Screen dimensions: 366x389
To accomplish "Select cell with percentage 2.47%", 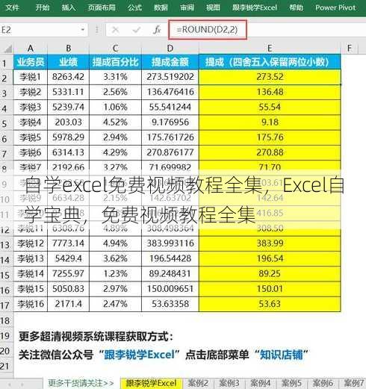I will click(x=115, y=304).
